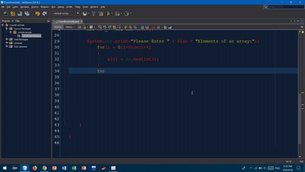
Task: Click the Search input field
Action: [286, 7]
